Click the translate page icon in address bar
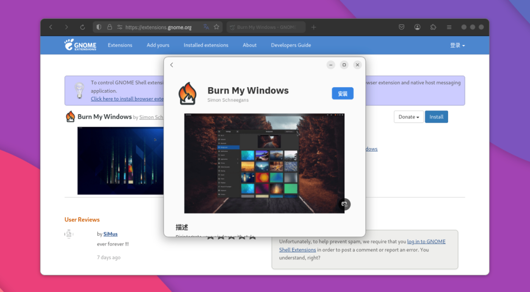 (206, 27)
